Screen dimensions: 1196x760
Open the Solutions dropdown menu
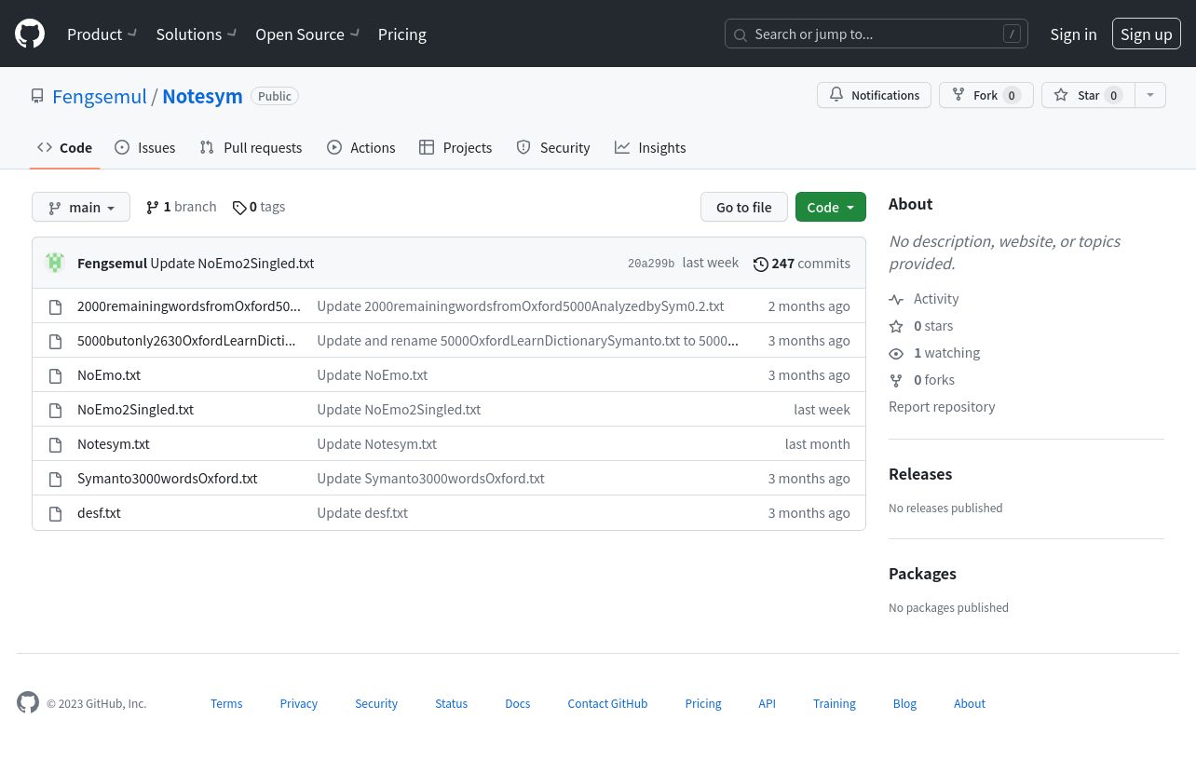pos(197,34)
